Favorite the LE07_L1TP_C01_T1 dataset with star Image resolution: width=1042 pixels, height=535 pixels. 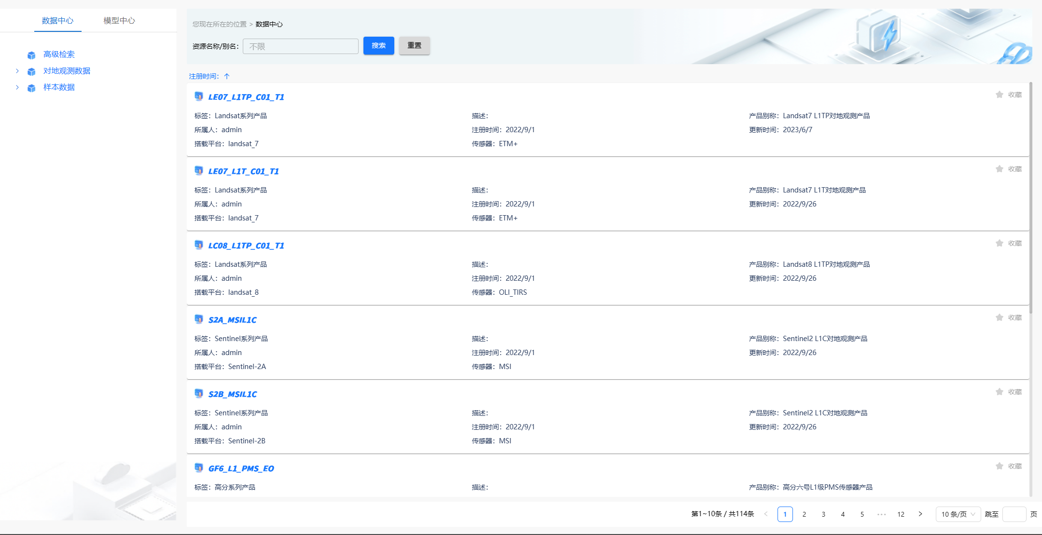point(1000,95)
